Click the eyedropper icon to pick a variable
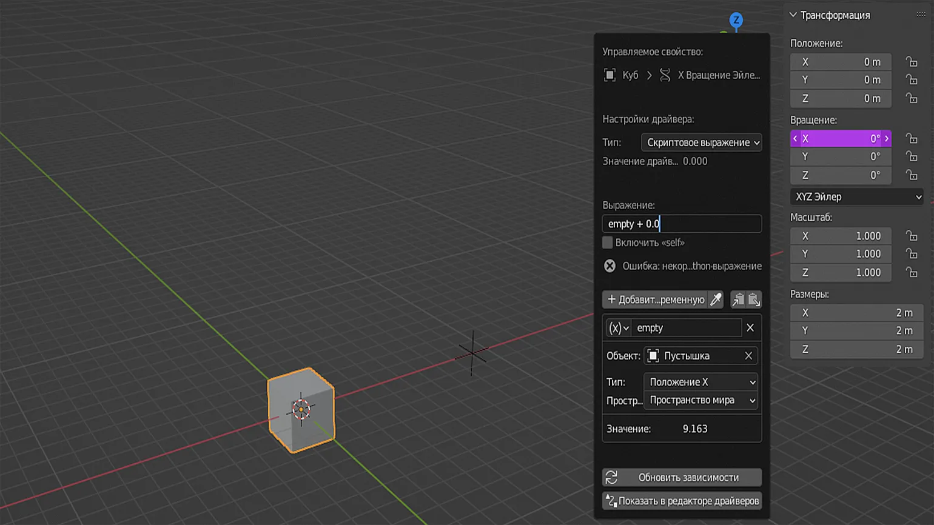 (716, 299)
